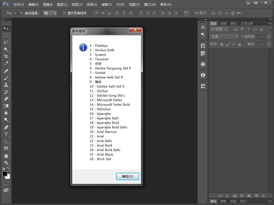Select the Horizontal Type tool
The height and width of the screenshot is (205, 274).
pos(6,134)
